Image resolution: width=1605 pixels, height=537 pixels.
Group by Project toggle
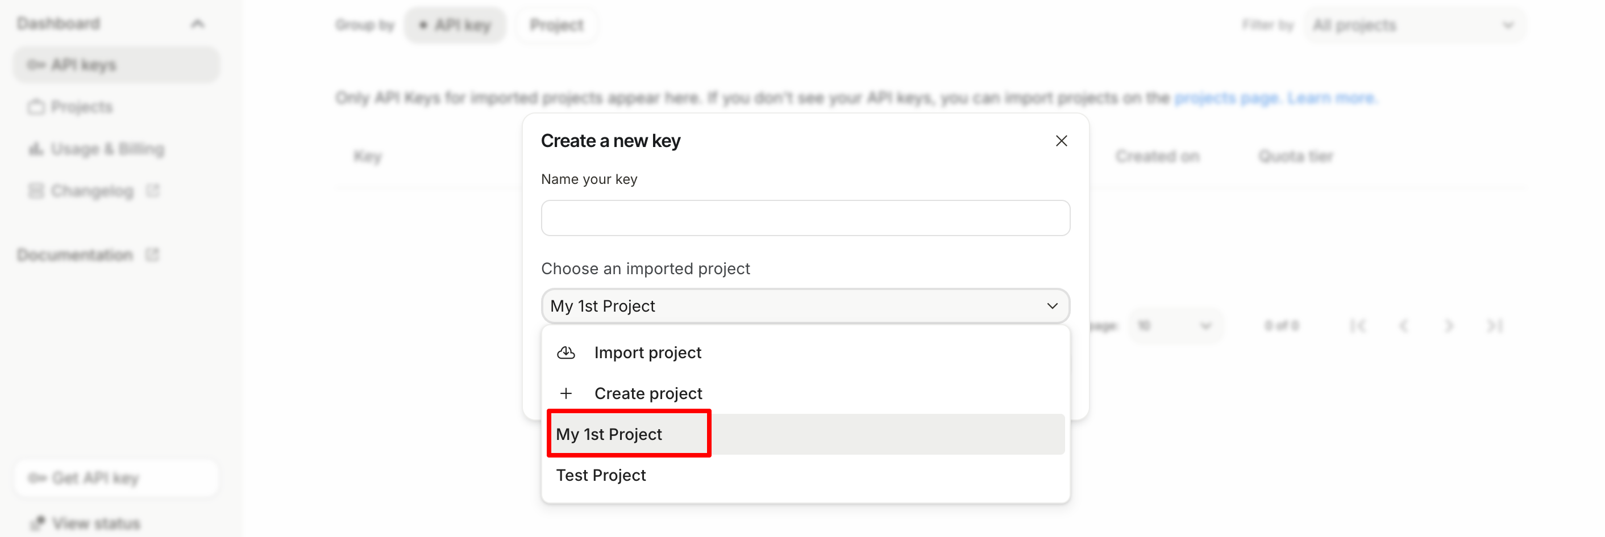(x=556, y=25)
